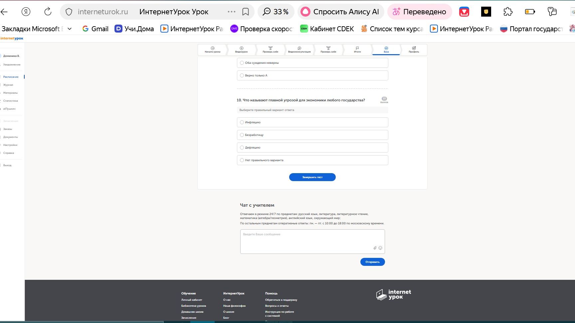Switch to the Видеоконсультация step
The image size is (575, 323).
(299, 50)
